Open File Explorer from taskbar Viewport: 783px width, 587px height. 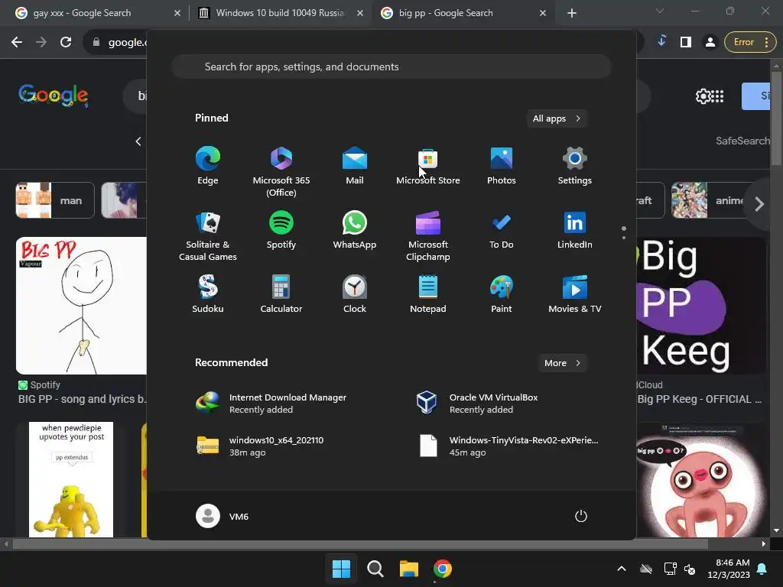click(x=408, y=569)
